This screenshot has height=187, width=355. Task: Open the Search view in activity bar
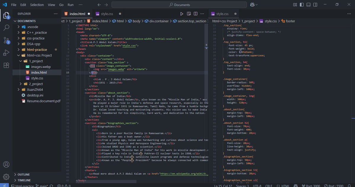[6, 28]
